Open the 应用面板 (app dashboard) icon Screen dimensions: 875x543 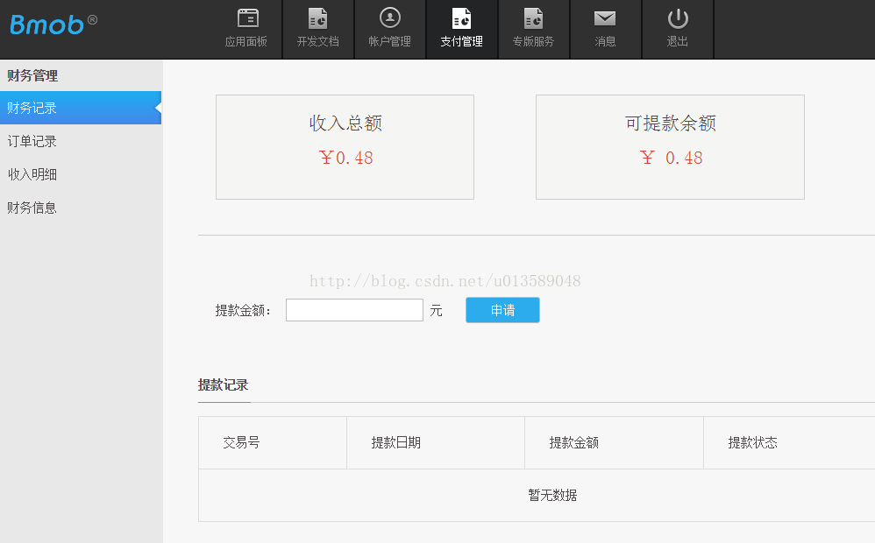(246, 29)
